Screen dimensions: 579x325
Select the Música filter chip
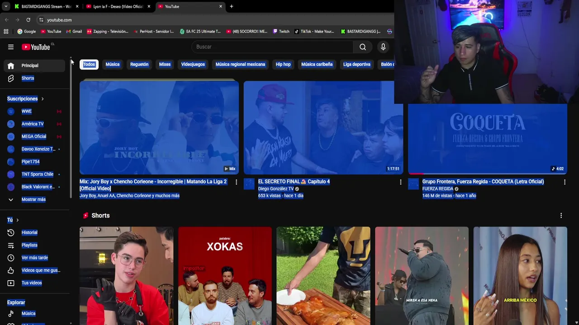(x=113, y=65)
